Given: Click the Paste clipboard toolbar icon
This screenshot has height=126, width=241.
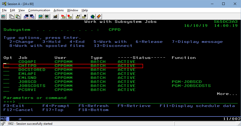Looking at the screenshot, I should [x=18, y=17].
